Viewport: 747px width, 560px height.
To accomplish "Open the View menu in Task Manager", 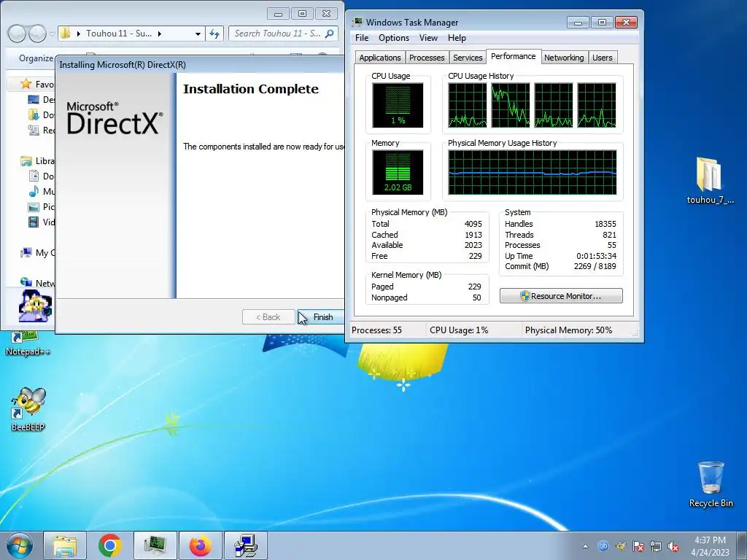I will tap(428, 38).
